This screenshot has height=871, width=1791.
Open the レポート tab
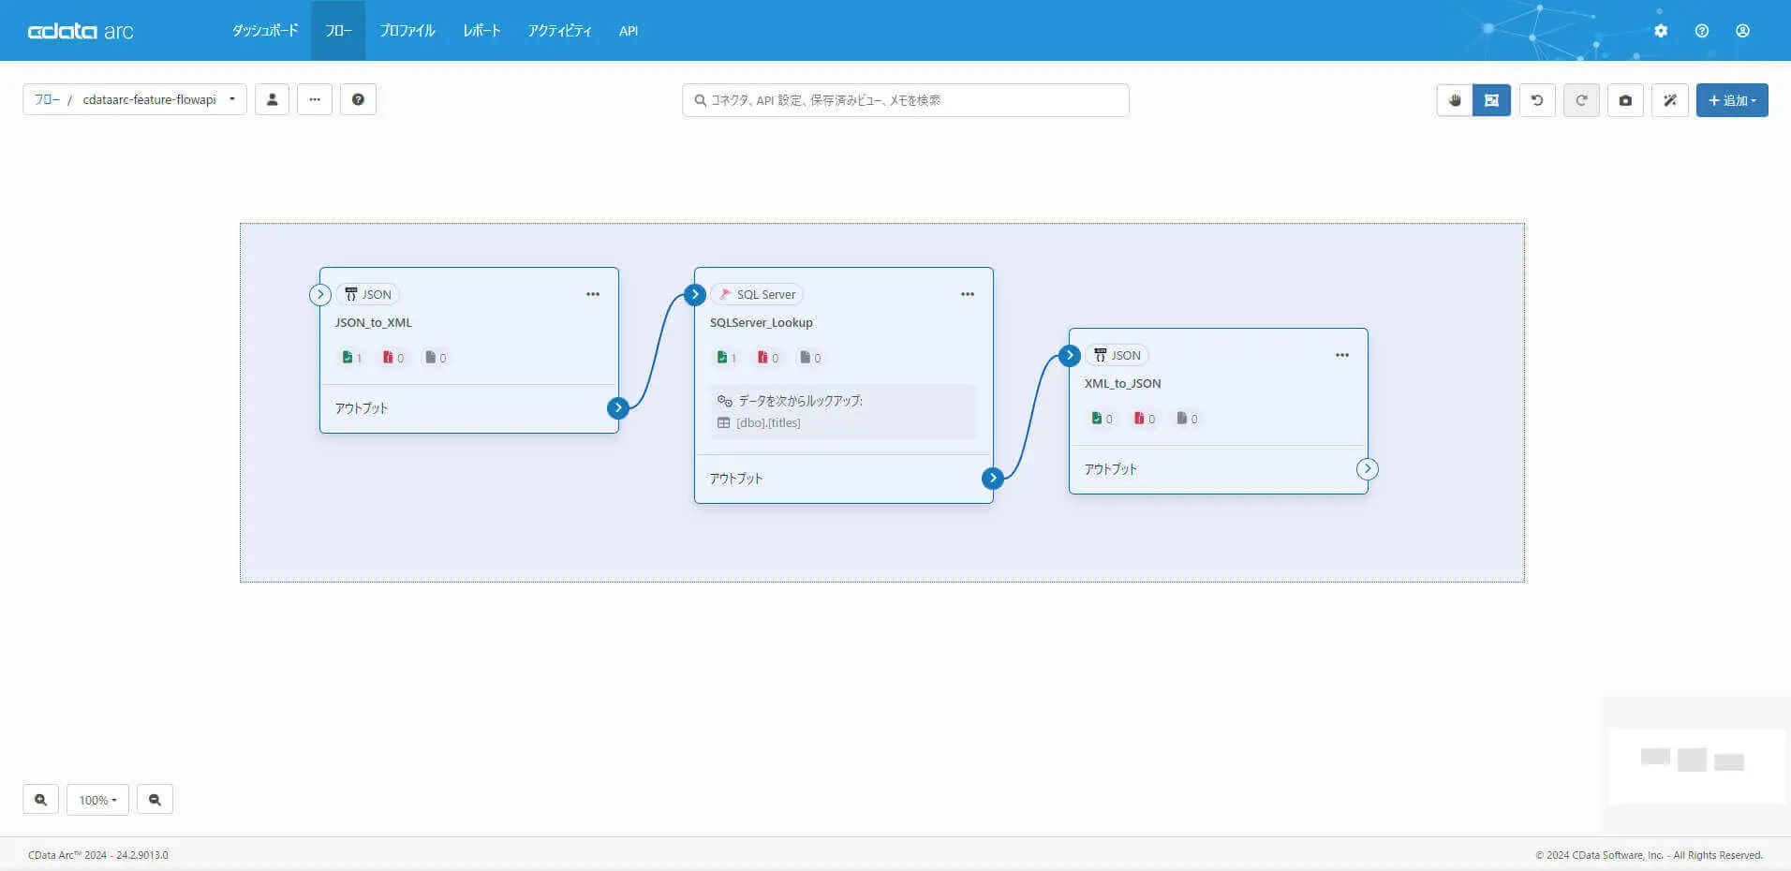[x=481, y=31]
